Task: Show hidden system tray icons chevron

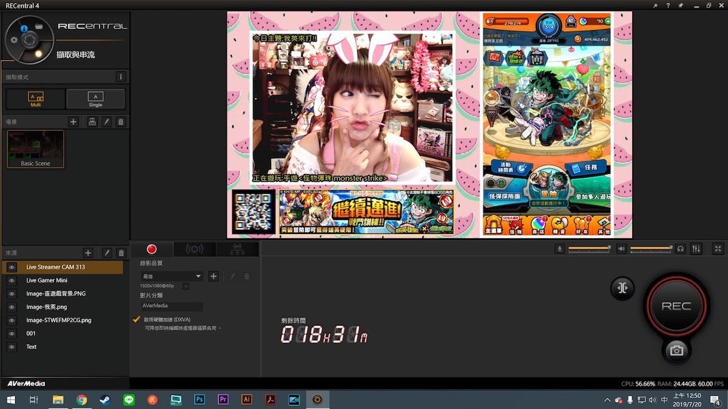Action: point(607,400)
